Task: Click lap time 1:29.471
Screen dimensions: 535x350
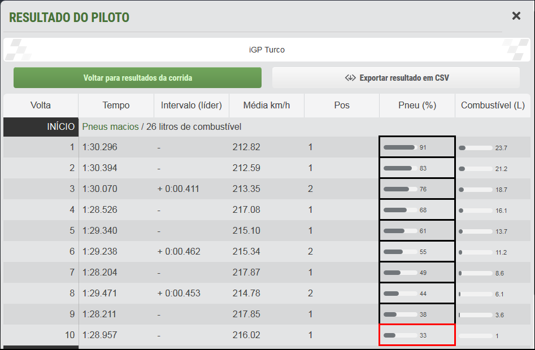Action: 99,294
